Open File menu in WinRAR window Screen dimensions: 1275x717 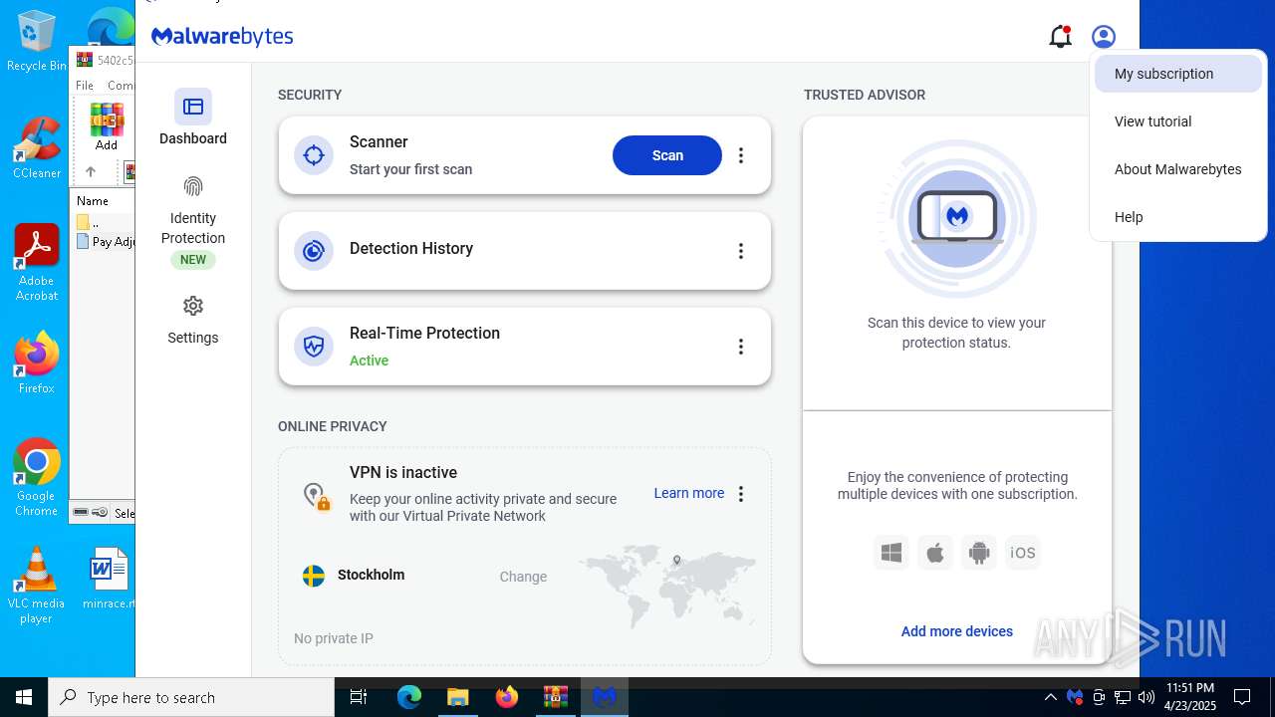(x=85, y=86)
